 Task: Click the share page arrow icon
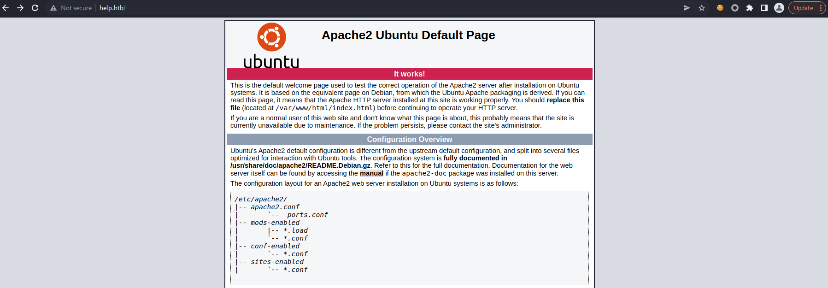coord(687,8)
